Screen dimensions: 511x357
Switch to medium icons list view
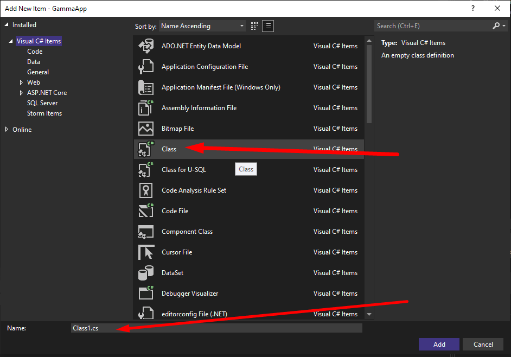point(268,26)
